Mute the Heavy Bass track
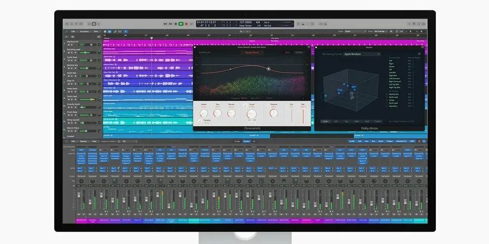489x244 pixels. click(x=69, y=92)
